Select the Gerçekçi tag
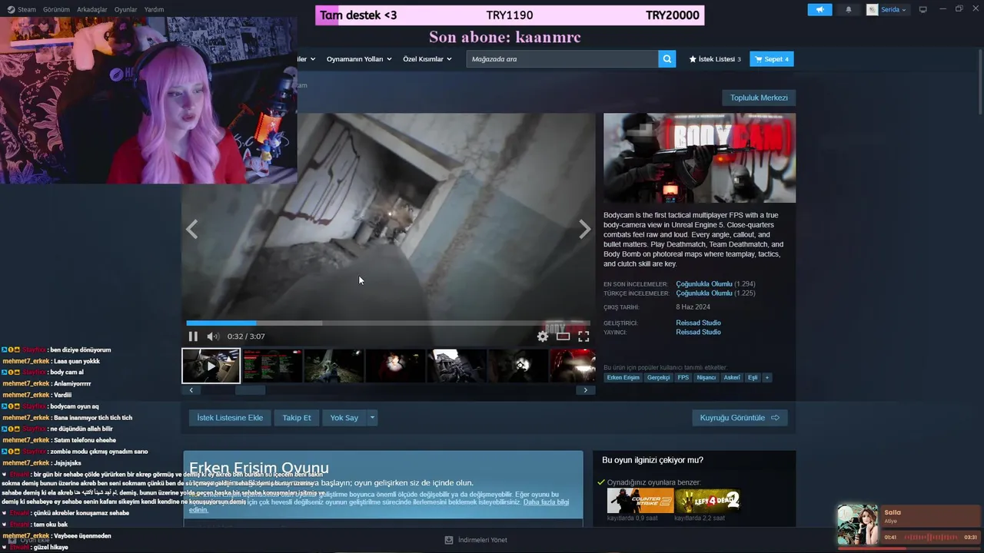984x553 pixels. pyautogui.click(x=658, y=377)
